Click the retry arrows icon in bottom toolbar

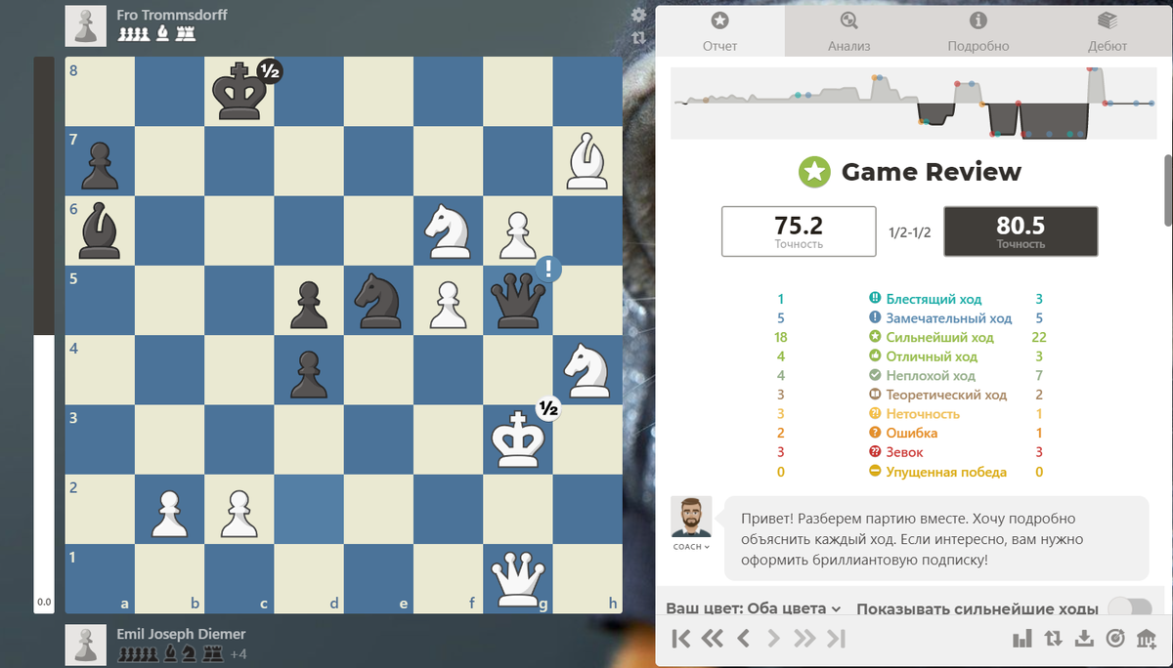tap(1053, 639)
